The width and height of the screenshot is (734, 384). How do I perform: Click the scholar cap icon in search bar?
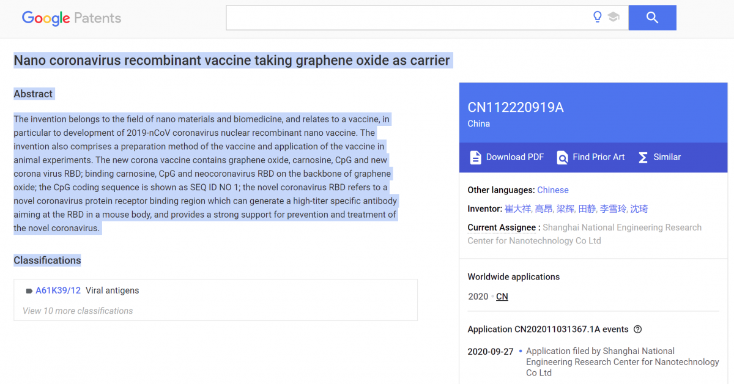tap(614, 17)
